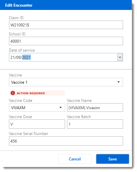Focus the Claim ID input field
Screen dimensions: 137x172
click(66, 25)
